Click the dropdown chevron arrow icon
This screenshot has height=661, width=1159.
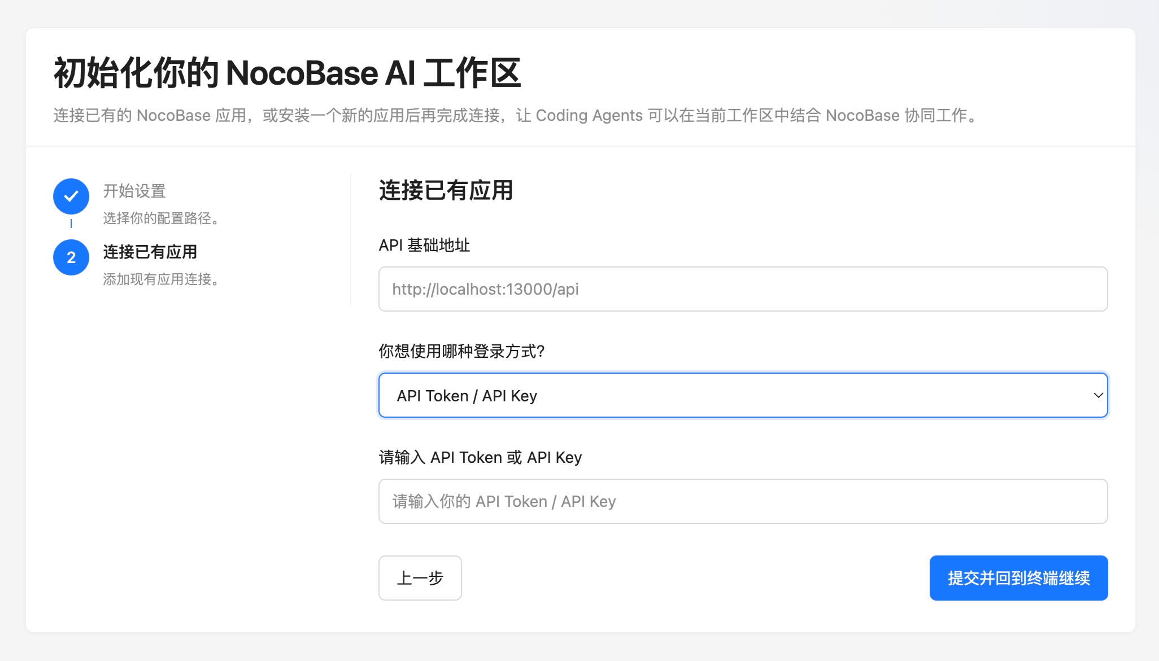click(x=1098, y=395)
